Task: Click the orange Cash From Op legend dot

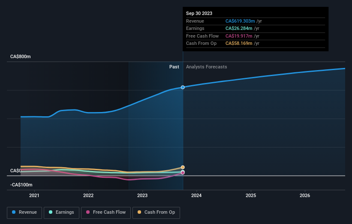Action: pyautogui.click(x=139, y=212)
